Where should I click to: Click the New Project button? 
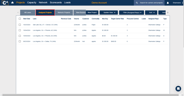point(92,13)
